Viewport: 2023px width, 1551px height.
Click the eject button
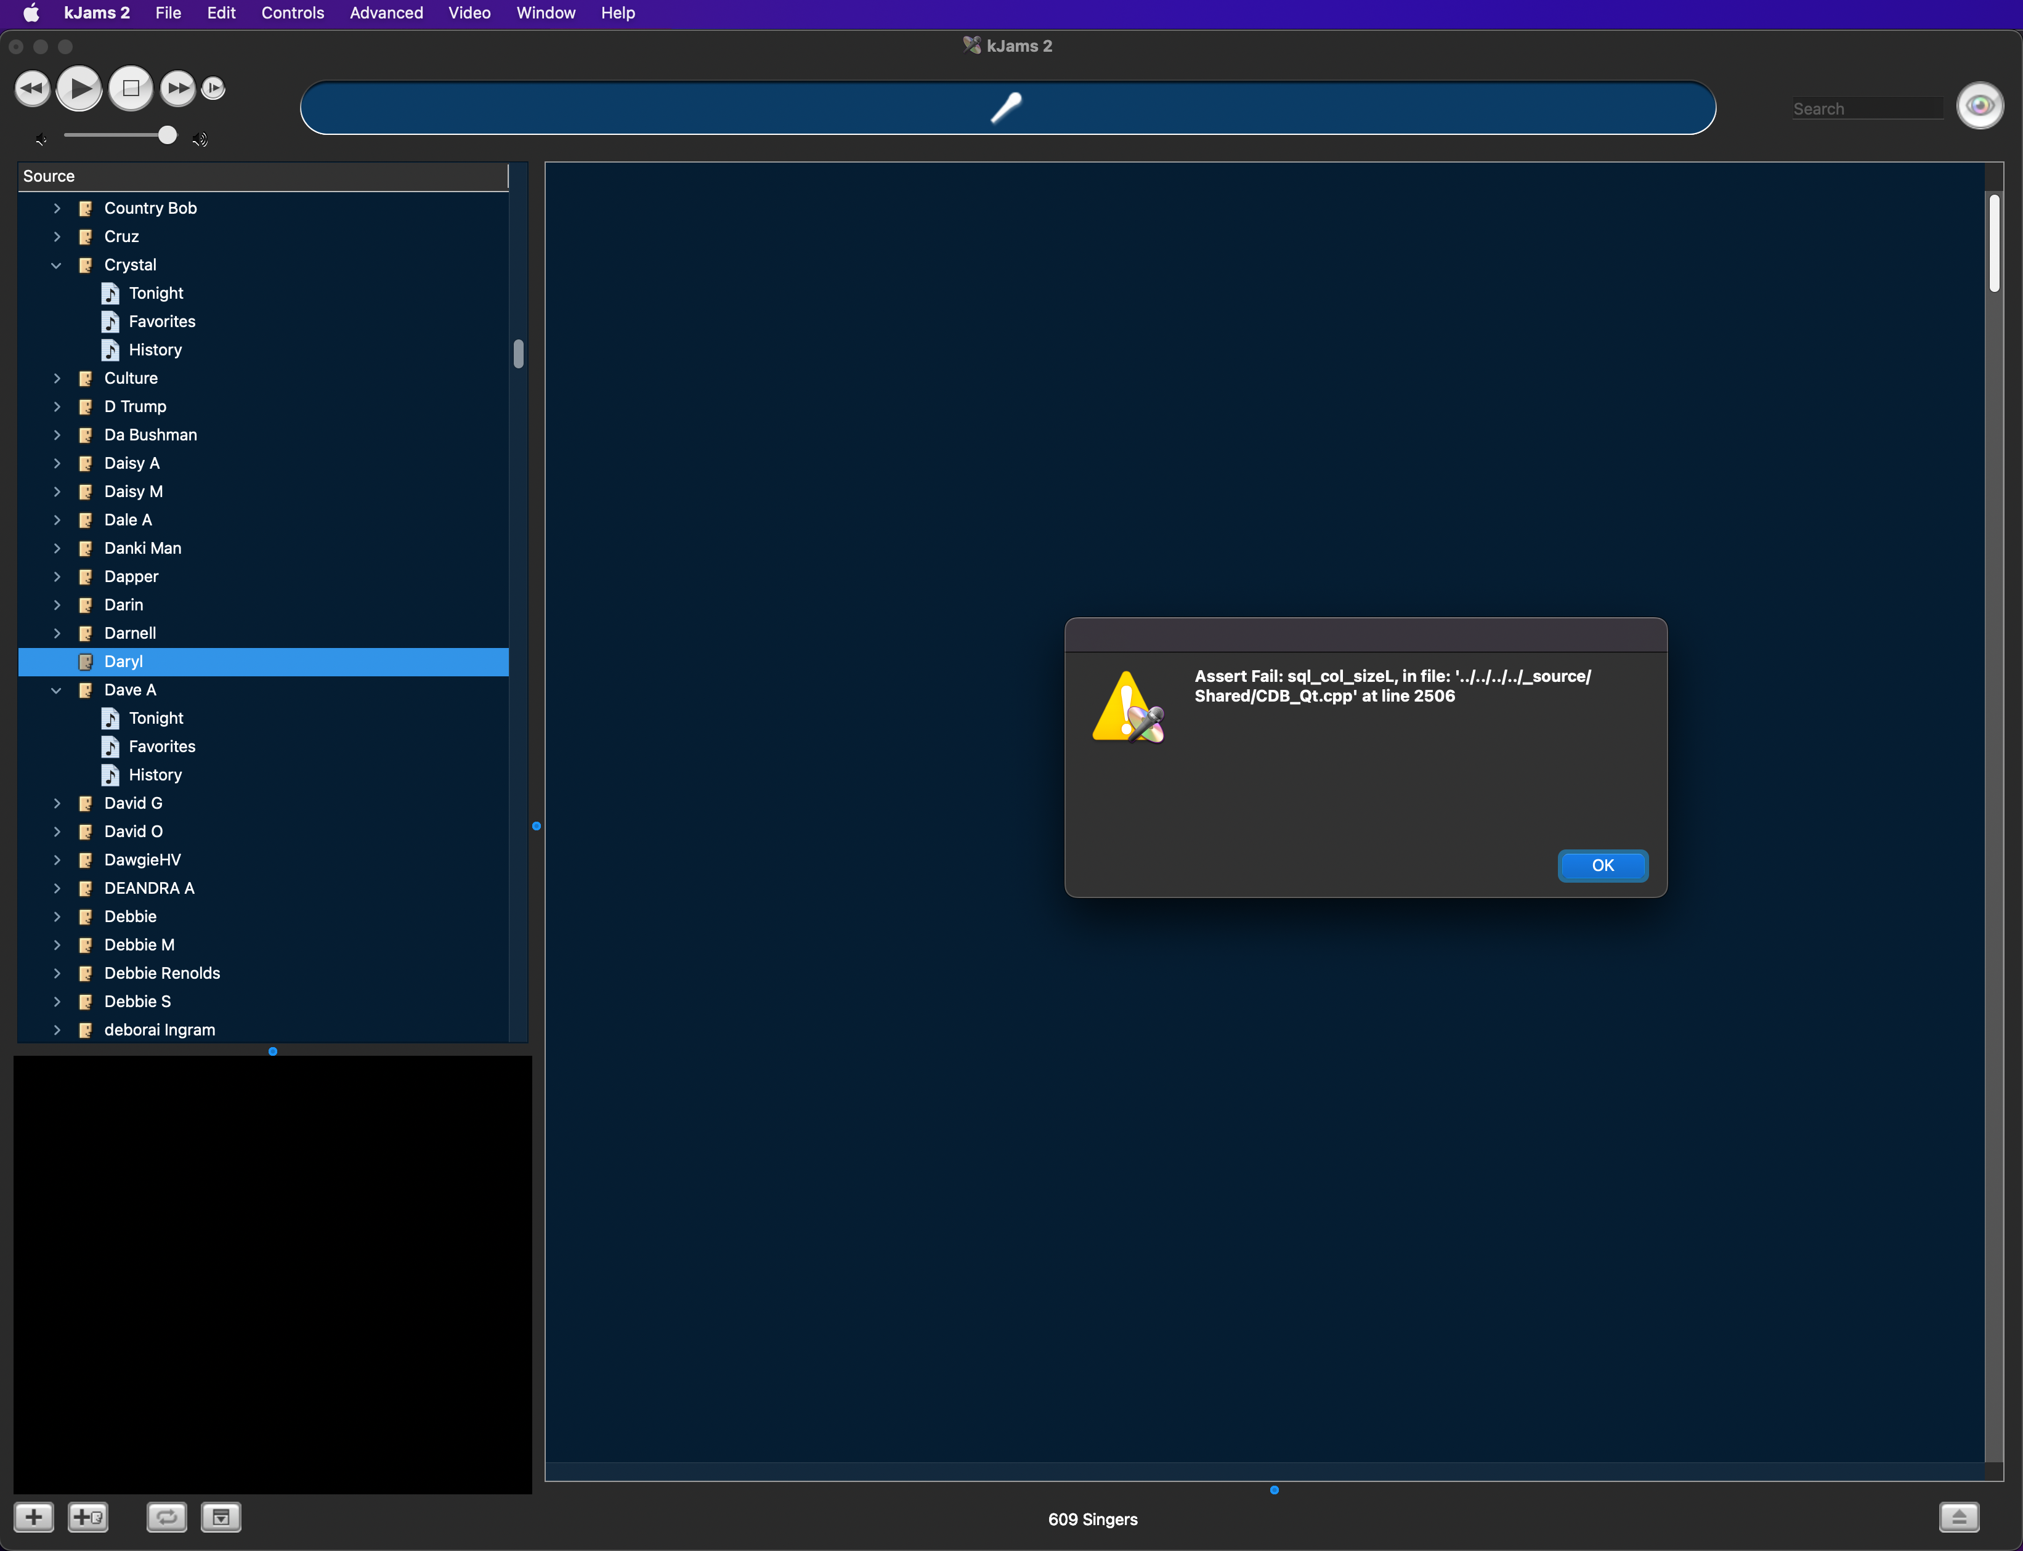tap(1958, 1517)
